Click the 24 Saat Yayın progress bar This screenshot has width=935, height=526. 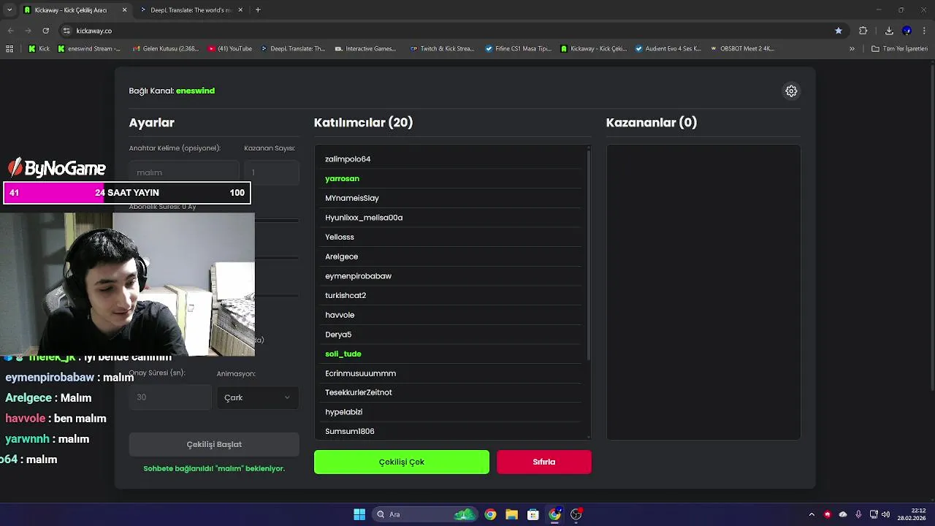(127, 193)
